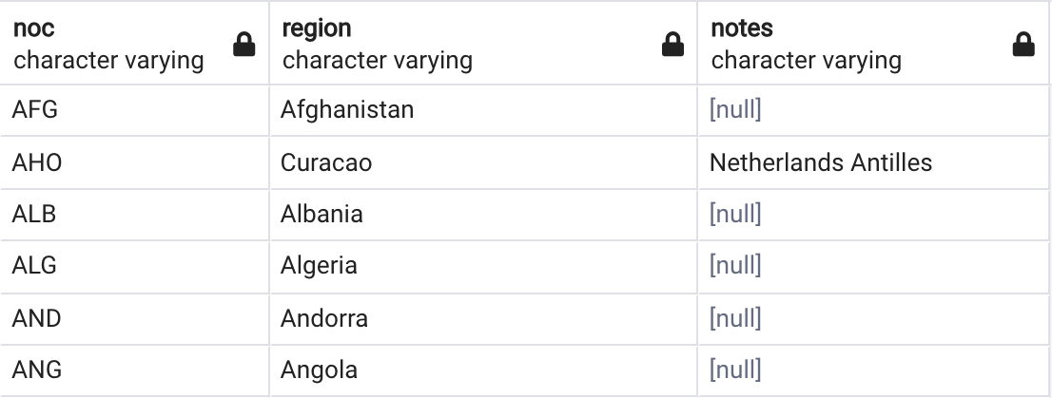Viewport: 1052px width, 398px height.
Task: Select the AND noc cell
Action: (134, 319)
